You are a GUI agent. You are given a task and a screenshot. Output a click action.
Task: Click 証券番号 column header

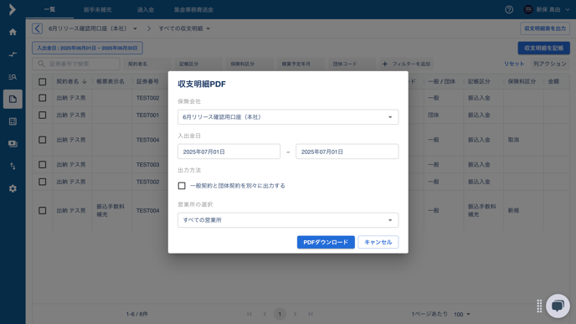coord(147,81)
